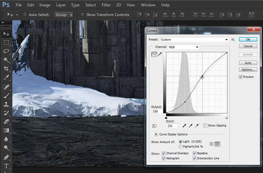Click the Distribute Top Edges icon
The image size is (263, 173).
[x=195, y=15]
